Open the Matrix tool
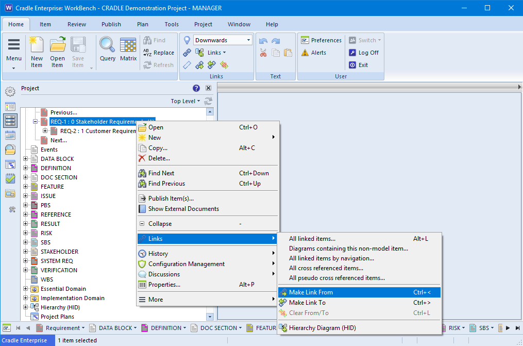The height and width of the screenshot is (346, 523). click(127, 50)
